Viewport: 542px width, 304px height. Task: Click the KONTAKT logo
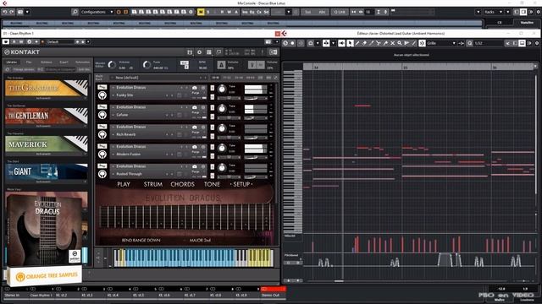(x=22, y=52)
